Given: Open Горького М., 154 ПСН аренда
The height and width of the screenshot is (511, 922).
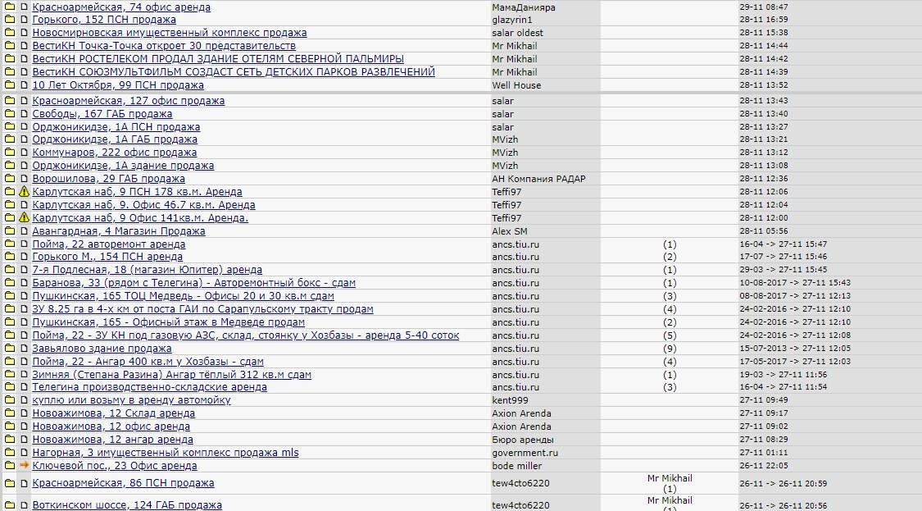Looking at the screenshot, I should 107,257.
